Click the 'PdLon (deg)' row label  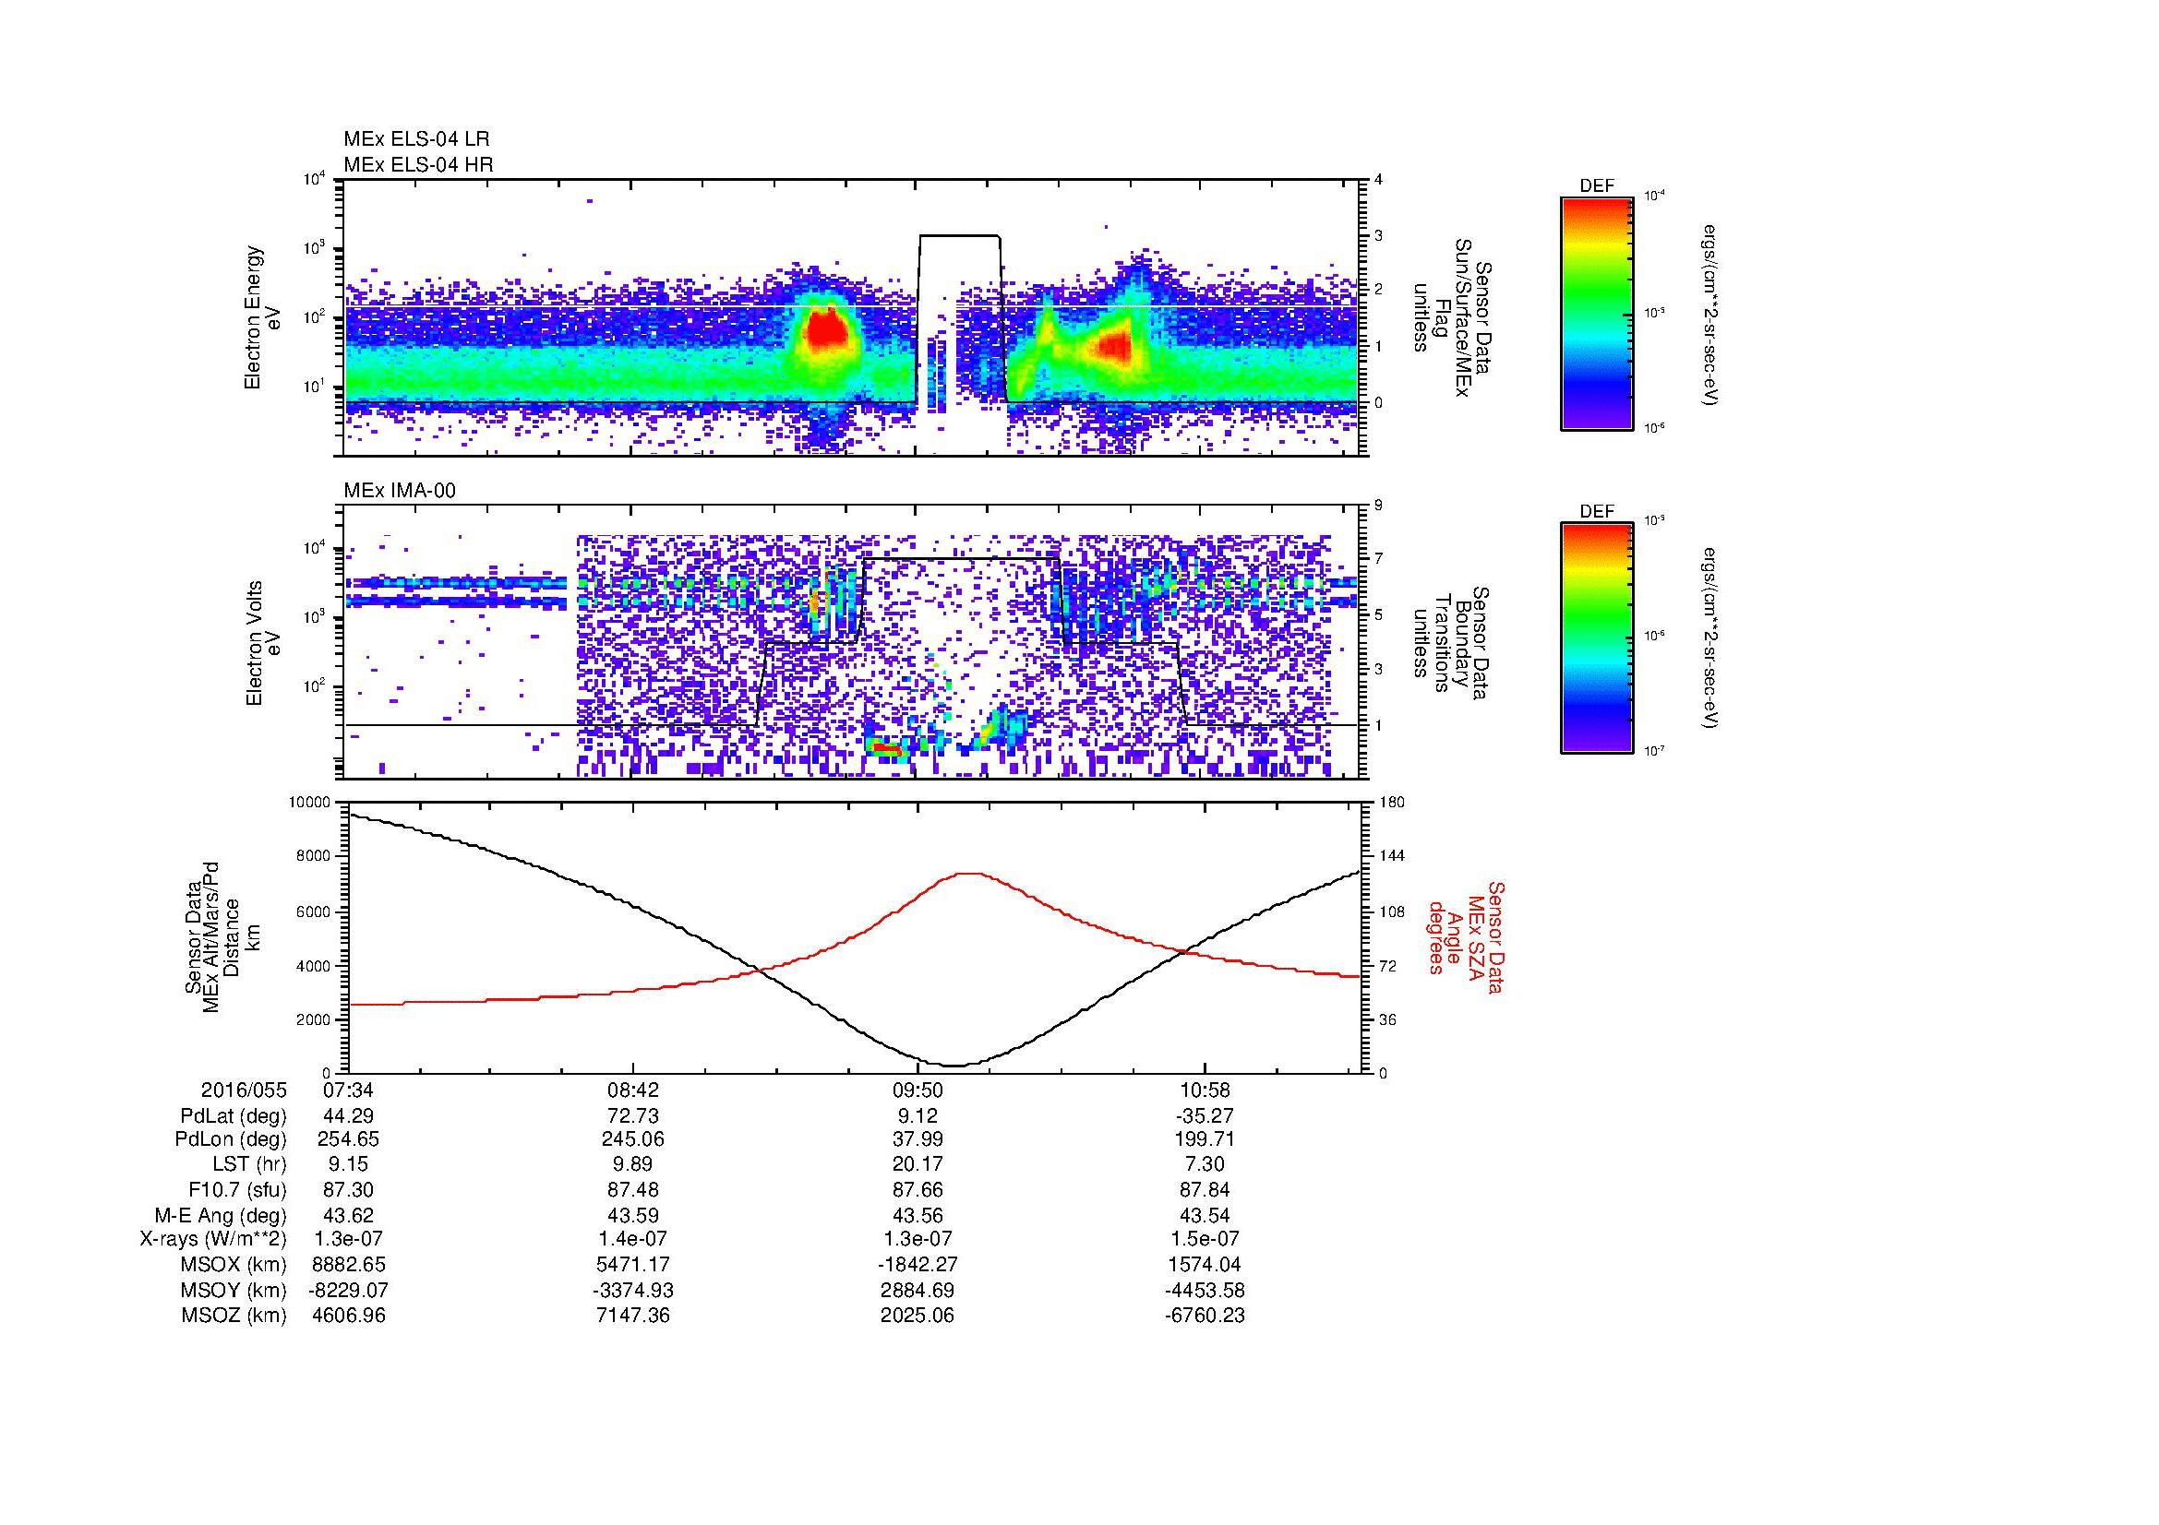pyautogui.click(x=231, y=1140)
